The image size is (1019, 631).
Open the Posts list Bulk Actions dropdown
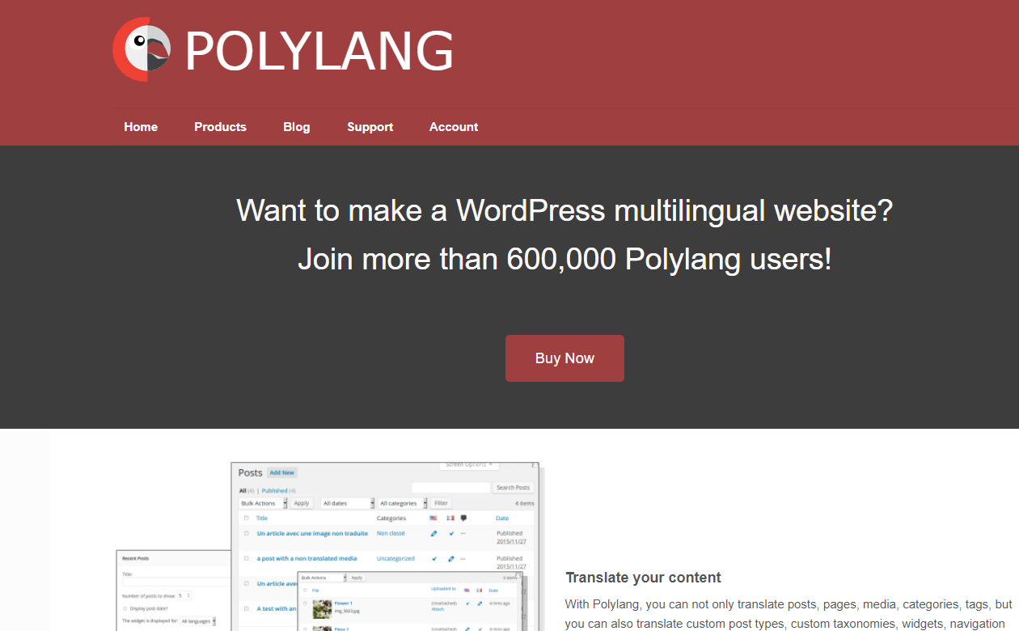pyautogui.click(x=263, y=503)
